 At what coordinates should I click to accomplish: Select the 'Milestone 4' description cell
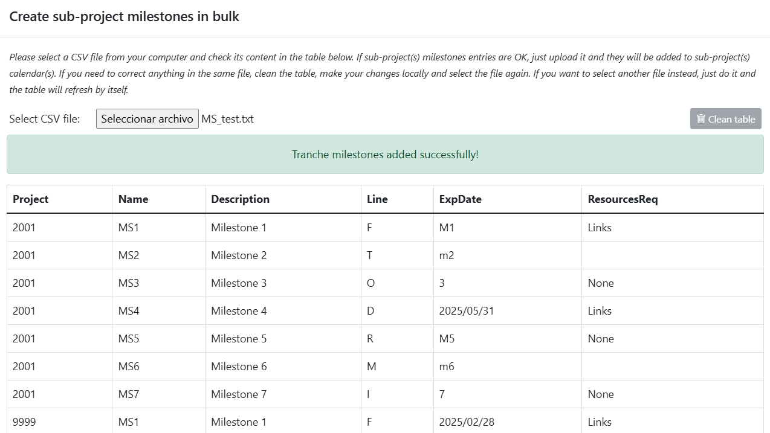click(283, 311)
